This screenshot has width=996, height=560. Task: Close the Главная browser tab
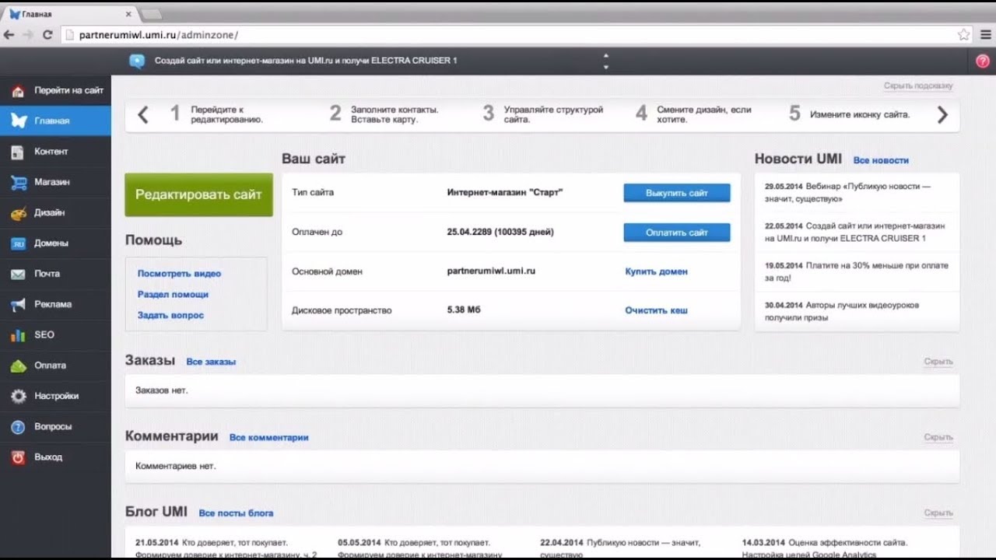pos(128,14)
